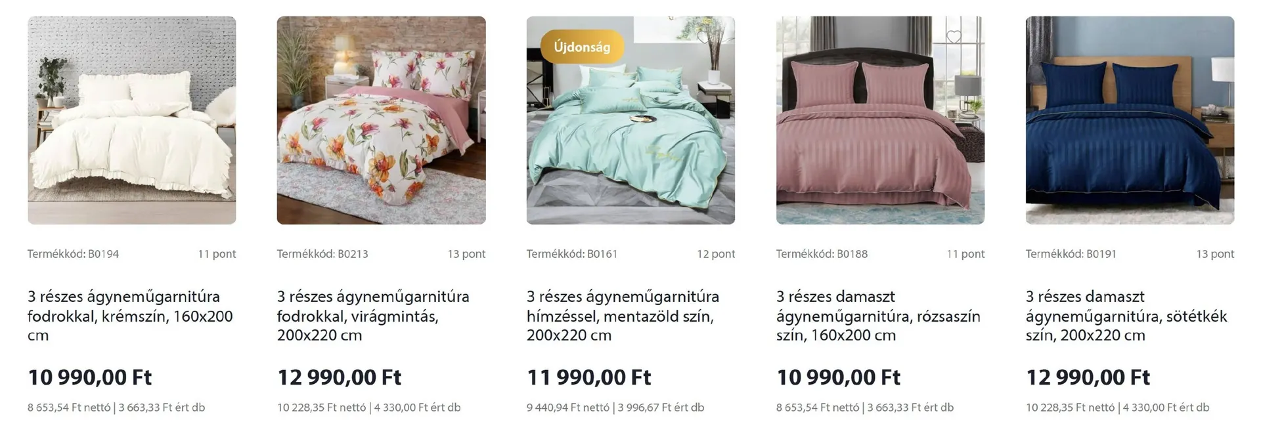Viewport: 1261px width, 422px height.
Task: Open virágmintás 200x220 cm bedding set title
Action: tap(373, 316)
